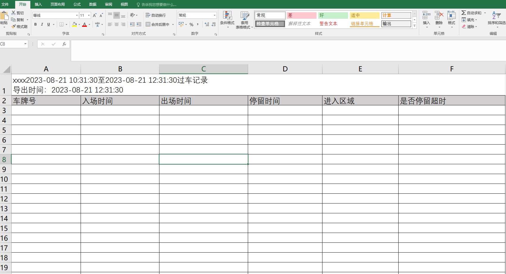This screenshot has width=506, height=274.
Task: Click the cell Format (格式) icon
Action: (452, 15)
